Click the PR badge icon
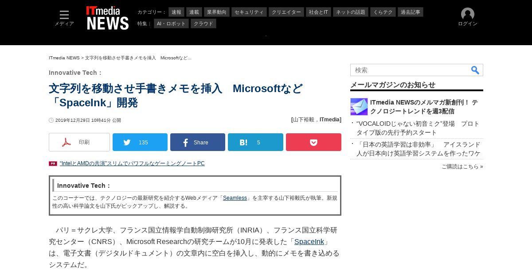The height and width of the screenshot is (279, 532). [53, 163]
